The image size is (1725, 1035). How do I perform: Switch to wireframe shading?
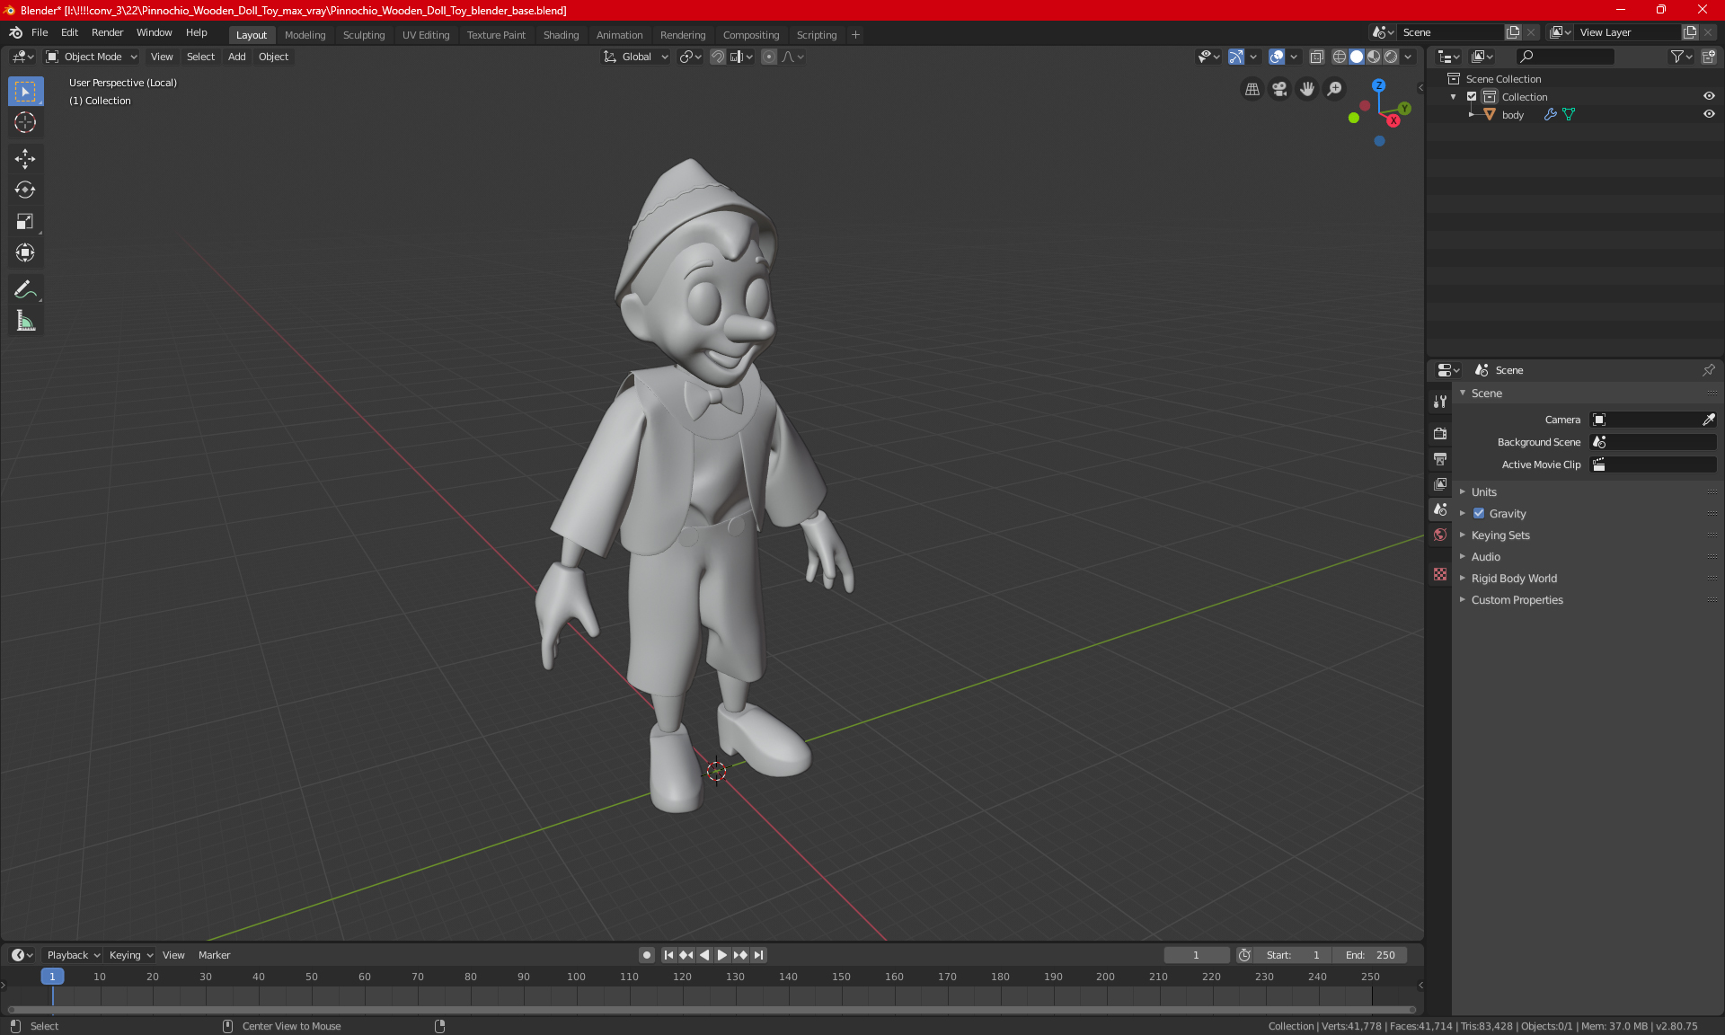pyautogui.click(x=1339, y=57)
